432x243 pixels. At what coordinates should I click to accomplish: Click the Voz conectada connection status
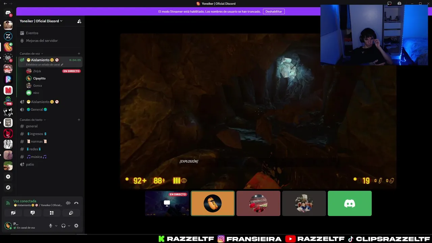click(x=25, y=201)
